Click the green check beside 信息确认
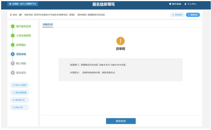211x130 pixels. [13, 45]
